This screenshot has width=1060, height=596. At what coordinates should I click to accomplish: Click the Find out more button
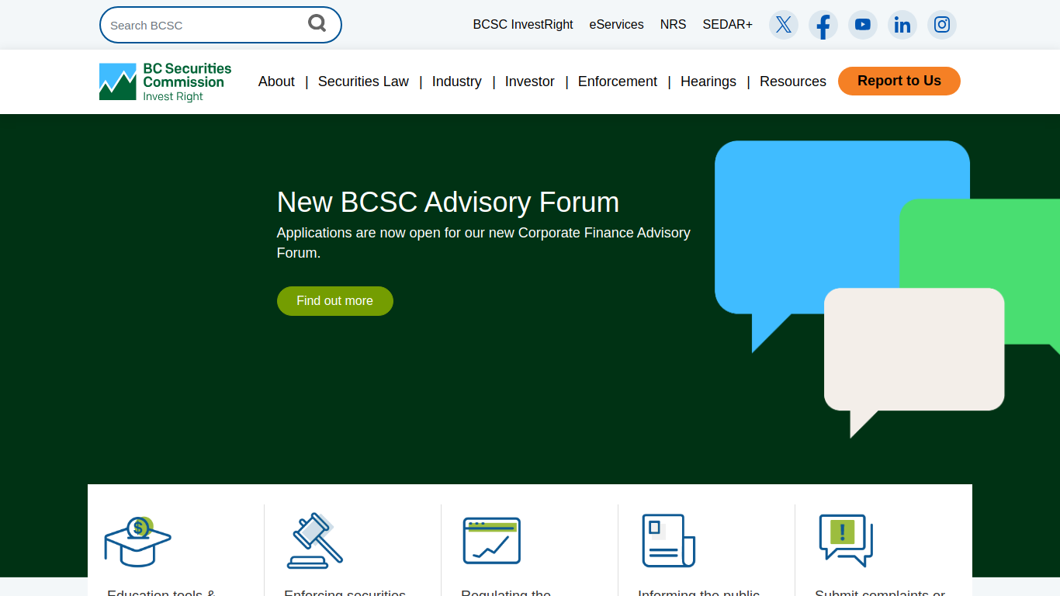coord(334,301)
